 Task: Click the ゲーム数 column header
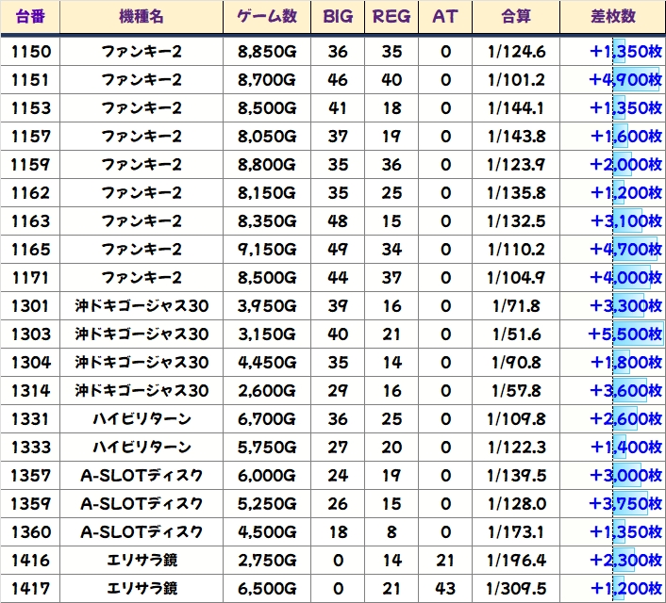(x=267, y=17)
